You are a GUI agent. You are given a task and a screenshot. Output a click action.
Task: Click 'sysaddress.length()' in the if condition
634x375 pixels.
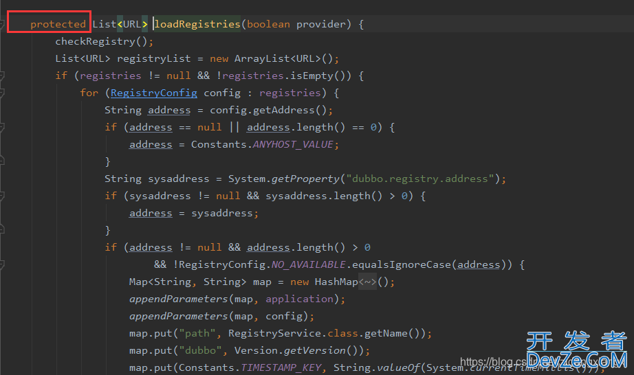[323, 196]
